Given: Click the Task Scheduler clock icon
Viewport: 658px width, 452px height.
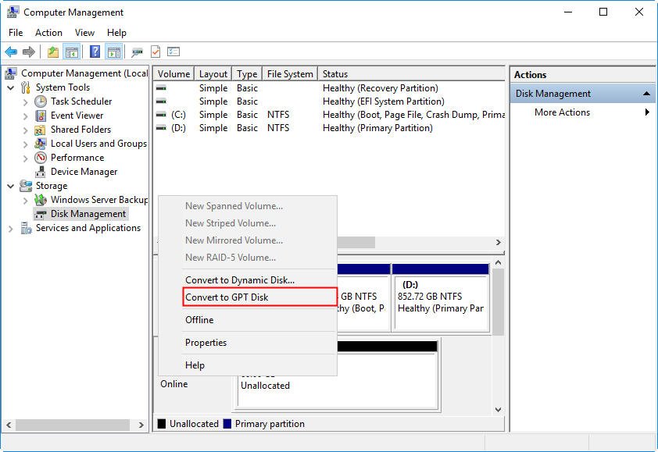Looking at the screenshot, I should tap(41, 101).
